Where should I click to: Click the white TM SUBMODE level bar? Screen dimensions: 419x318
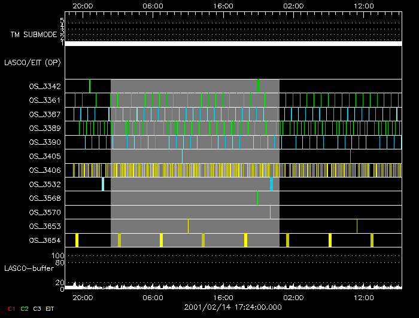pyautogui.click(x=233, y=44)
